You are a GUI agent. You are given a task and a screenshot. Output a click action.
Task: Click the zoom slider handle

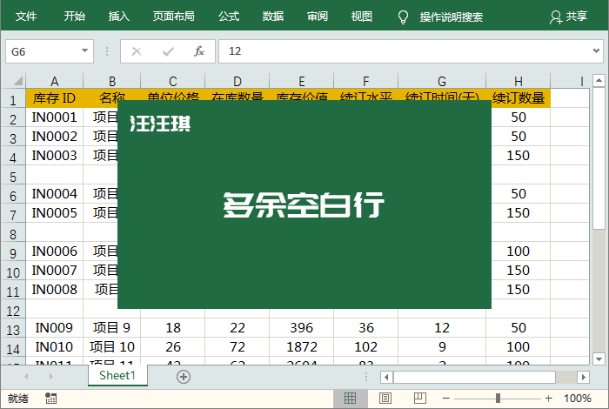pyautogui.click(x=498, y=399)
